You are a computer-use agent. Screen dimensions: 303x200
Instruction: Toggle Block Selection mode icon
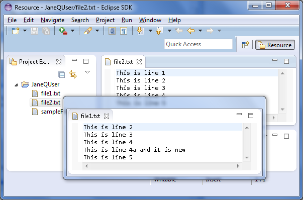(112, 31)
